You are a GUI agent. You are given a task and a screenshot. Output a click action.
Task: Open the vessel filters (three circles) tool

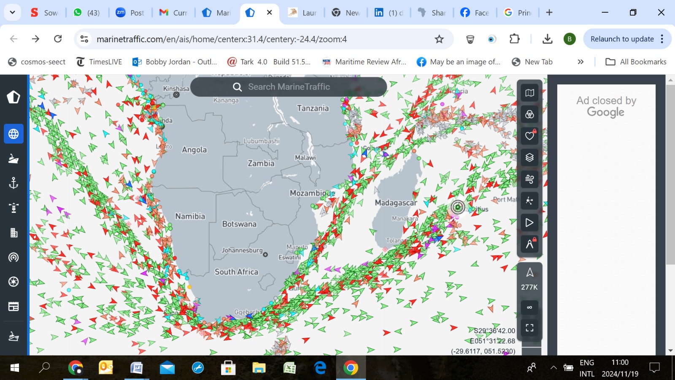coord(529,114)
